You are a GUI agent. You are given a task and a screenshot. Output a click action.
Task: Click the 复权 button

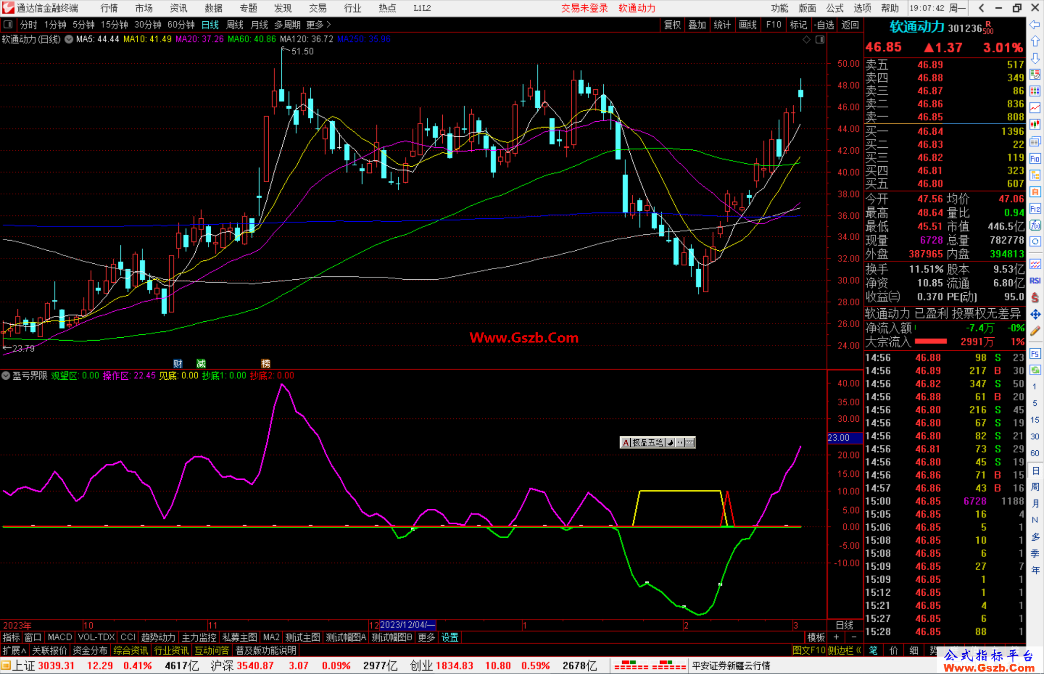tap(672, 25)
